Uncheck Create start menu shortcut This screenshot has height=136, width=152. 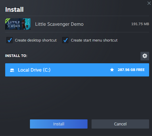[65, 40]
